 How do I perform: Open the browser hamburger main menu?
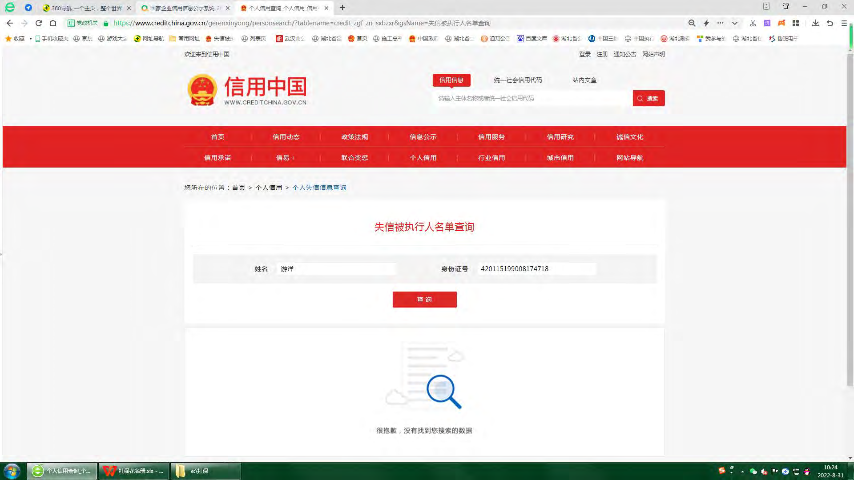(844, 23)
